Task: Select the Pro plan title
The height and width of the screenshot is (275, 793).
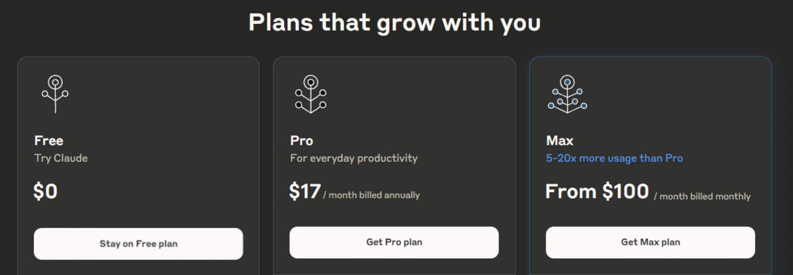Action: pos(302,141)
